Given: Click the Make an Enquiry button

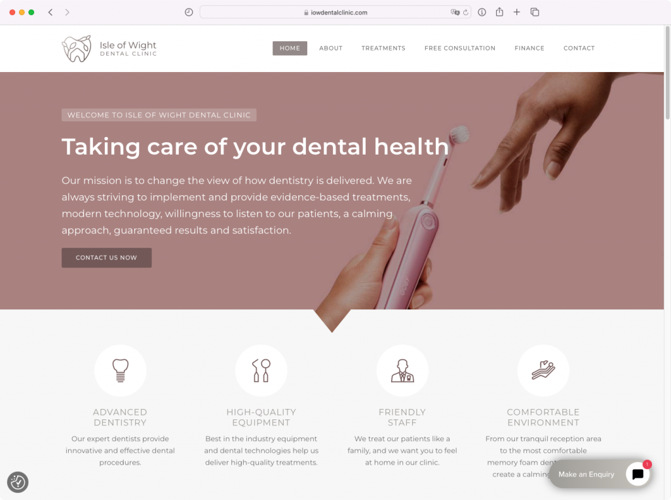Looking at the screenshot, I should pyautogui.click(x=586, y=474).
